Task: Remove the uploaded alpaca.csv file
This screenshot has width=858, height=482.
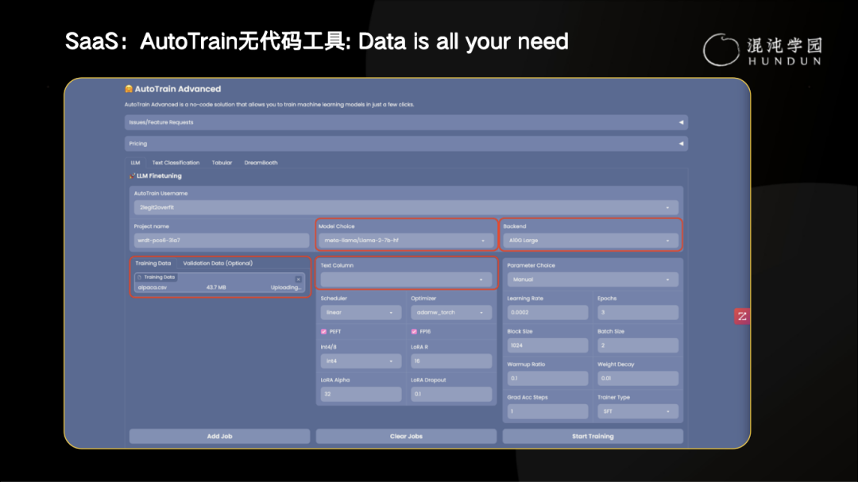Action: coord(298,279)
